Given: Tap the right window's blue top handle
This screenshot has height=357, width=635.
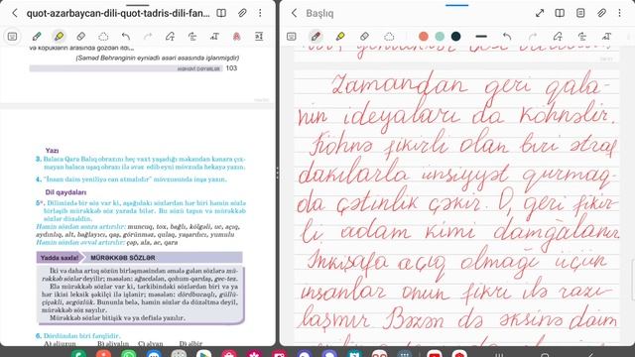Looking at the screenshot, I should point(456,5).
